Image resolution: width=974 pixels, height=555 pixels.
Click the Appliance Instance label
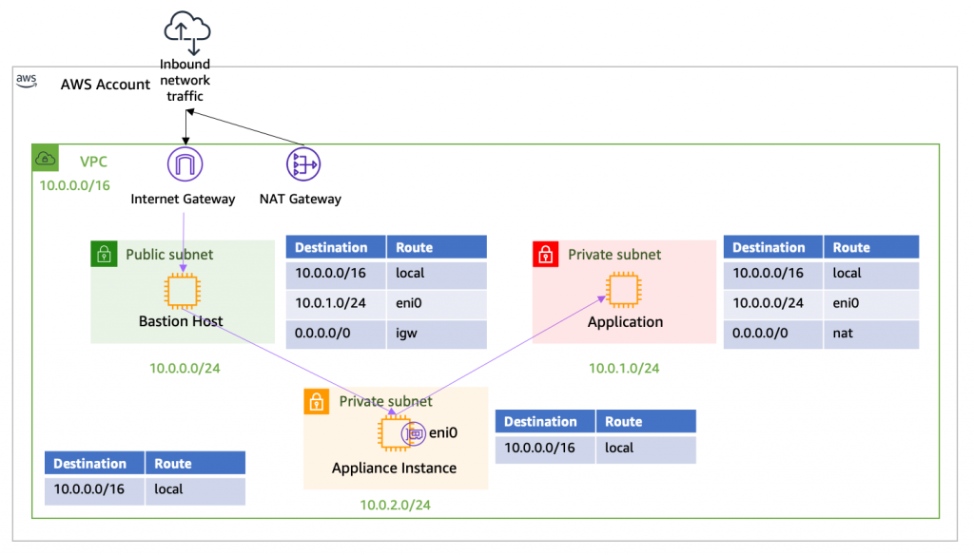click(393, 468)
